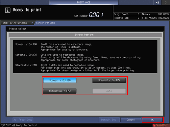170x127 pixels.
Task: Tap the Drum/Dev. warning indicator
Action: pos(161,125)
